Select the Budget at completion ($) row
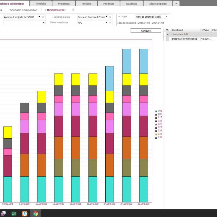Screen dimensions: 217x217 pyautogui.click(x=190, y=39)
